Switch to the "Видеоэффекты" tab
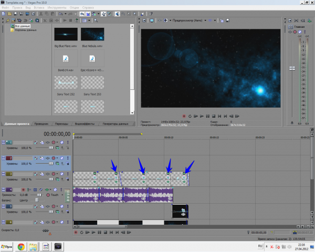Viewport: 315px width, 252px height. click(x=85, y=123)
